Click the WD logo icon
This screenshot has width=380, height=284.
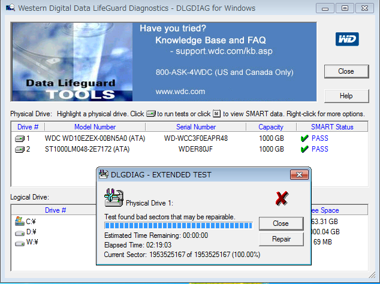347,39
